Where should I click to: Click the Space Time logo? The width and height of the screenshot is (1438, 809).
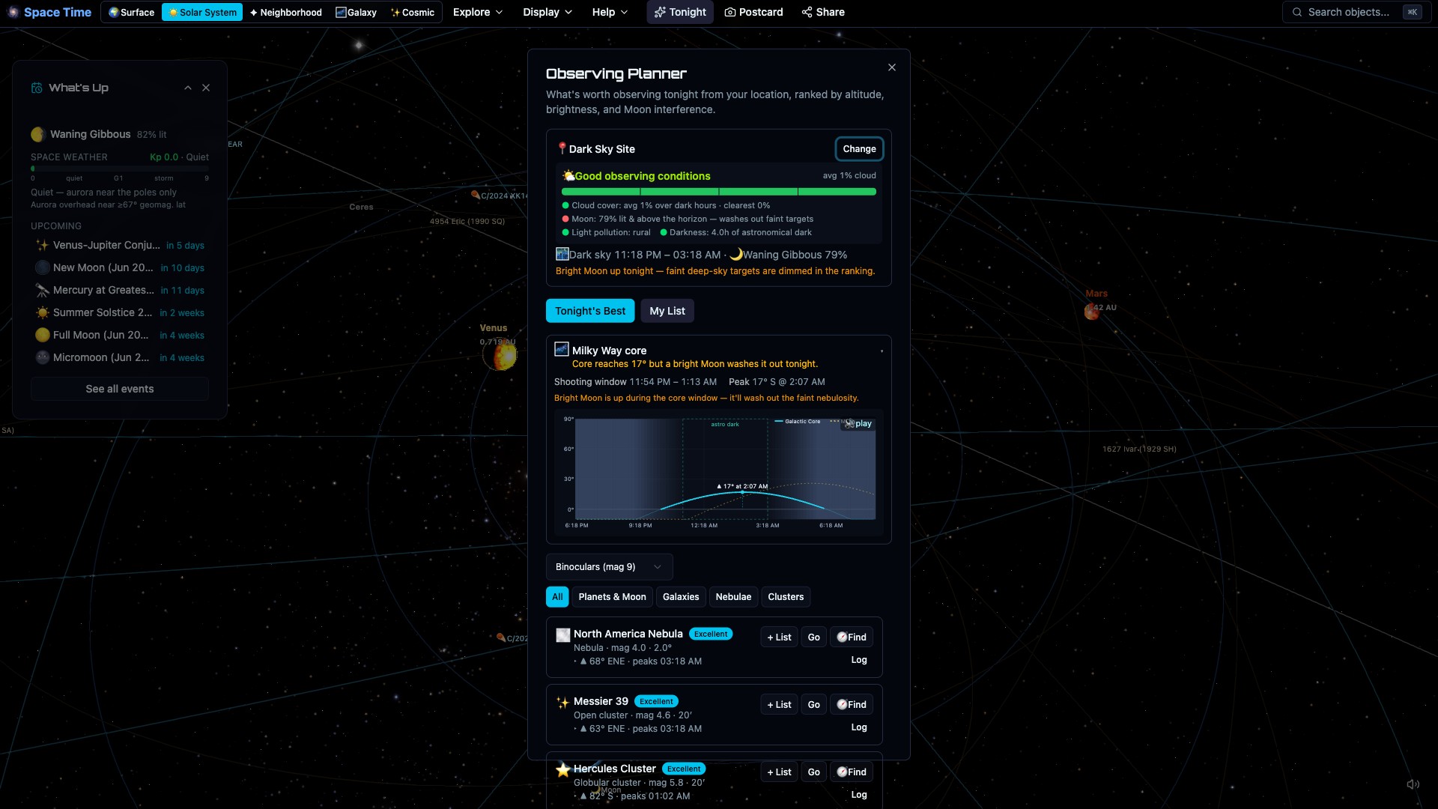49,12
